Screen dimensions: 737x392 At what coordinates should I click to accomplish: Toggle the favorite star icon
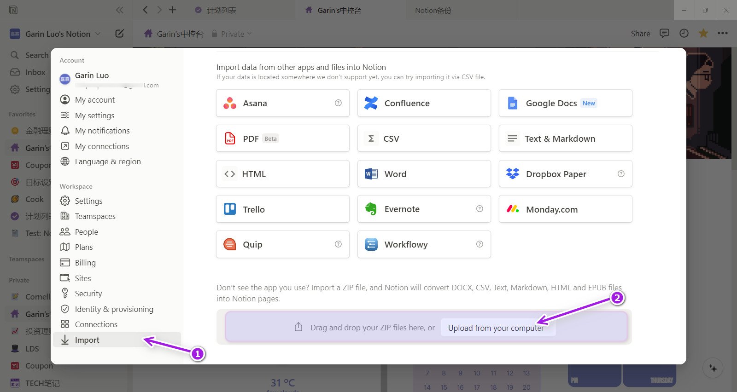pyautogui.click(x=703, y=33)
